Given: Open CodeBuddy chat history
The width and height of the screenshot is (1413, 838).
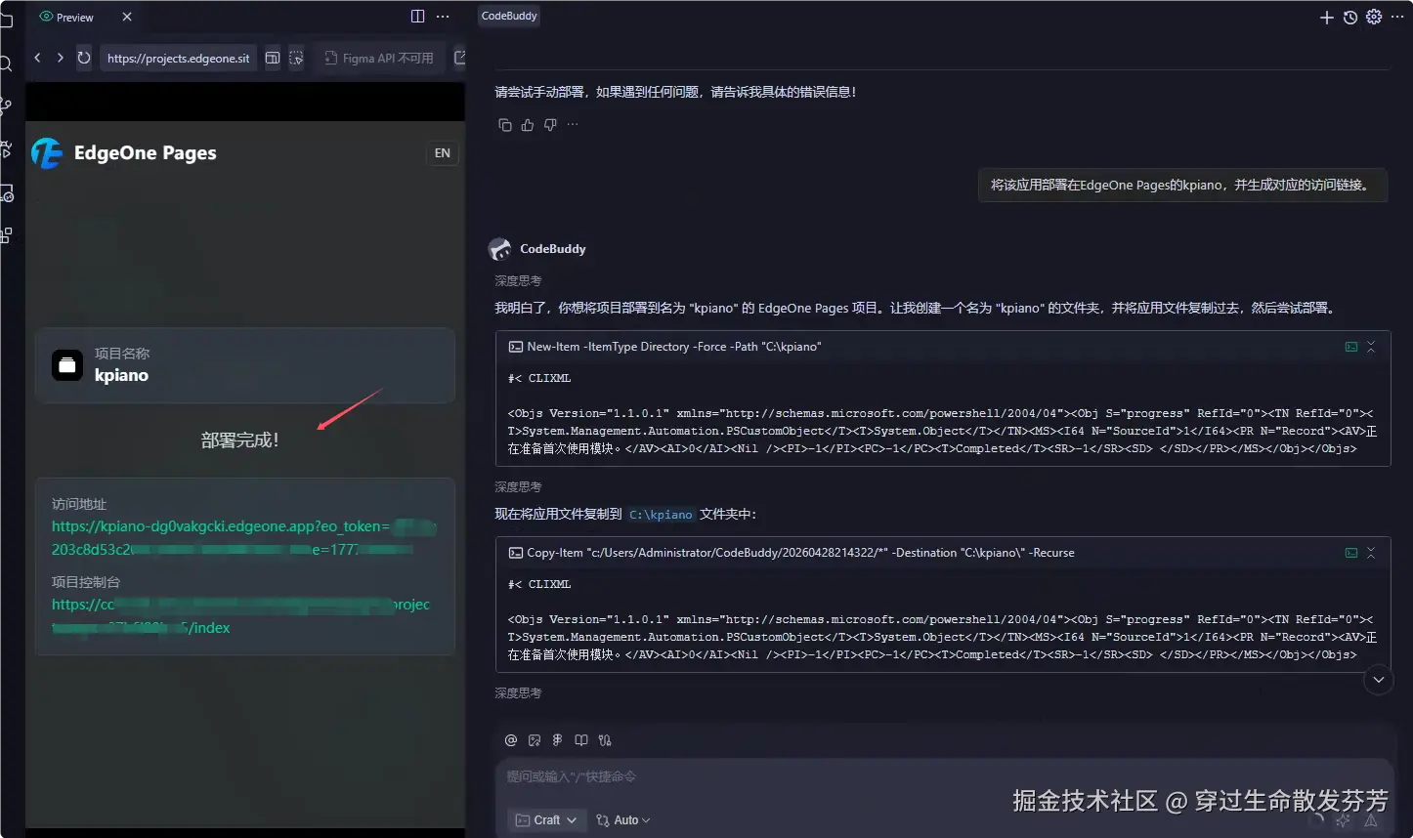Looking at the screenshot, I should tap(1350, 18).
